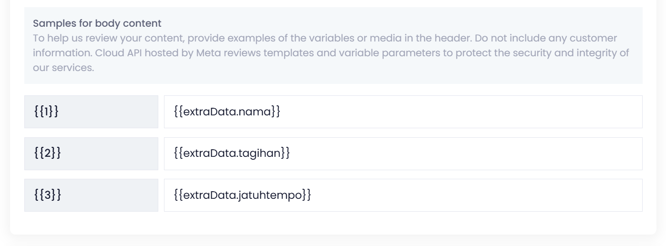Screen dimensions: 666x246
Task: Focus the {{extraData.tagihan}} sample input field
Action: [x=403, y=154]
